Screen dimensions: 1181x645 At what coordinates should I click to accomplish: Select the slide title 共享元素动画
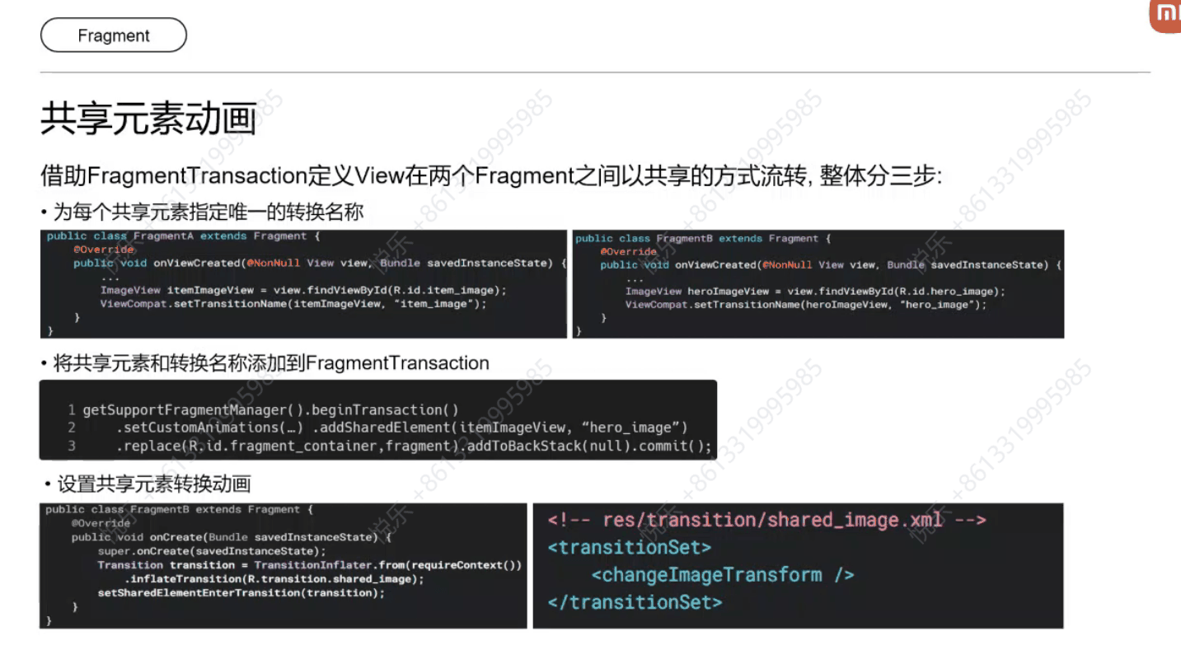(x=148, y=120)
